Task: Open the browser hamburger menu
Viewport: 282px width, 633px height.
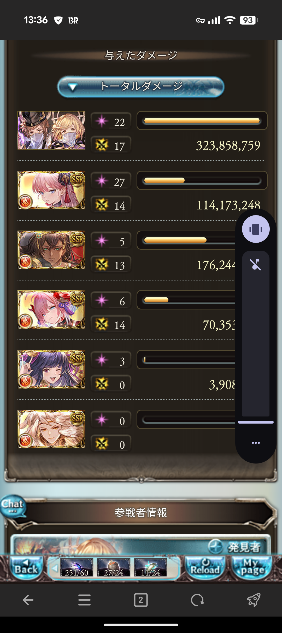Action: pyautogui.click(x=84, y=600)
